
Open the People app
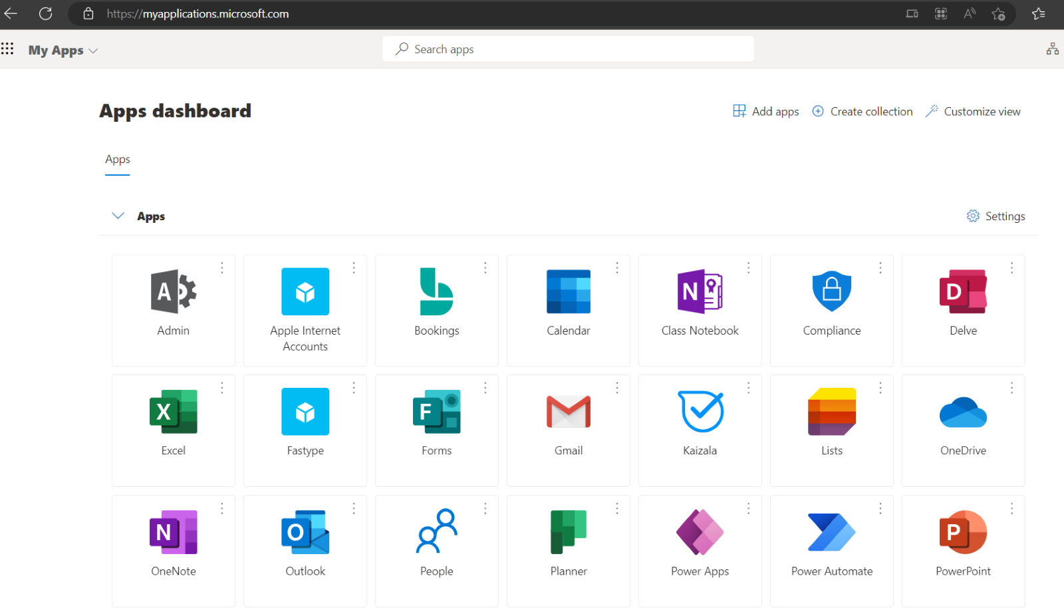[437, 531]
